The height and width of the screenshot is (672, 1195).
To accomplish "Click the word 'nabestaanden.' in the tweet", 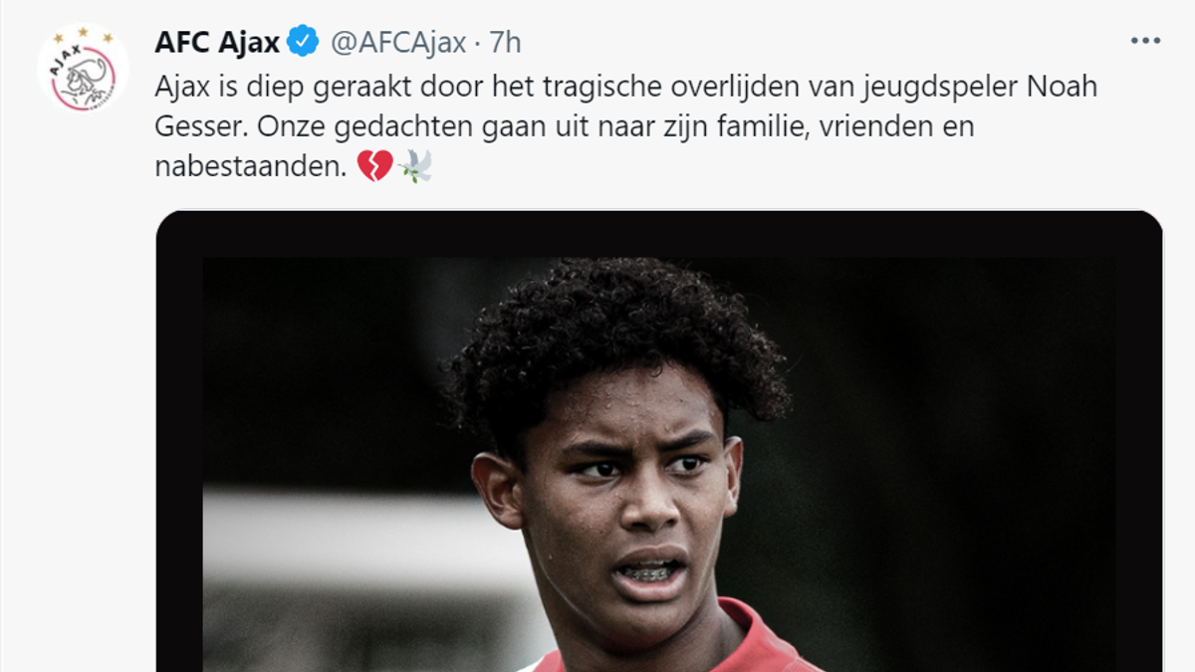I will (x=252, y=167).
